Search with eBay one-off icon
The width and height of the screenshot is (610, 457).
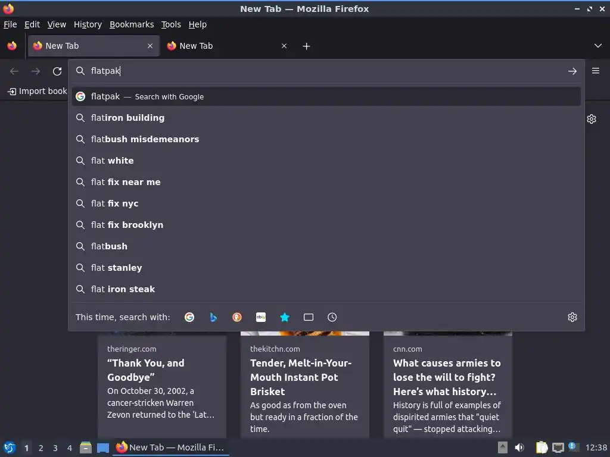[261, 317]
